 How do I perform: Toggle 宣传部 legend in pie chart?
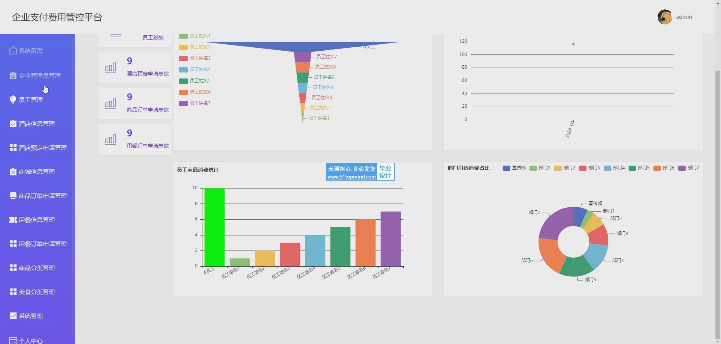514,168
